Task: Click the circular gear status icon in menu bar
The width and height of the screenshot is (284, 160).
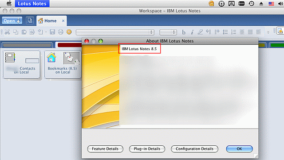Action: point(221,4)
